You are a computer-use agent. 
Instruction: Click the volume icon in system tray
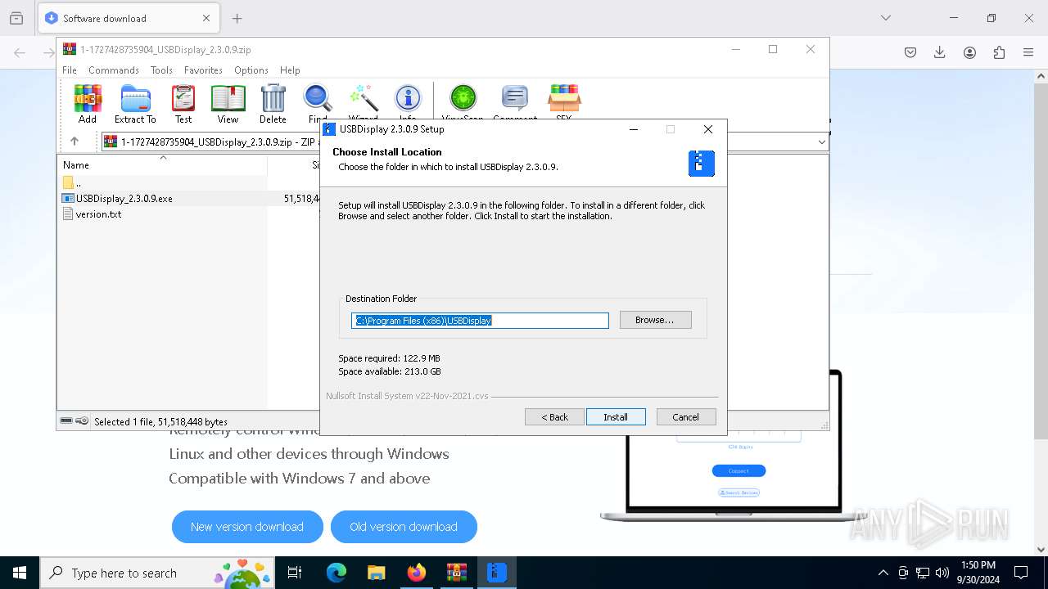pos(942,573)
